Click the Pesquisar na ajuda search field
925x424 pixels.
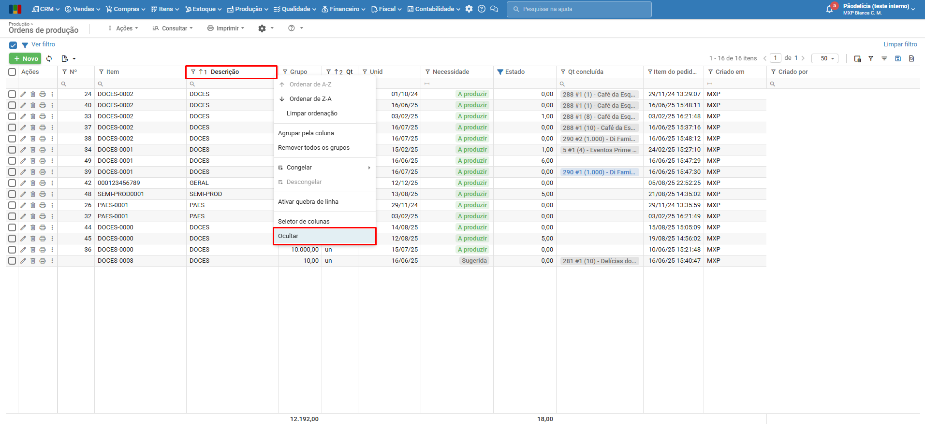tap(579, 9)
